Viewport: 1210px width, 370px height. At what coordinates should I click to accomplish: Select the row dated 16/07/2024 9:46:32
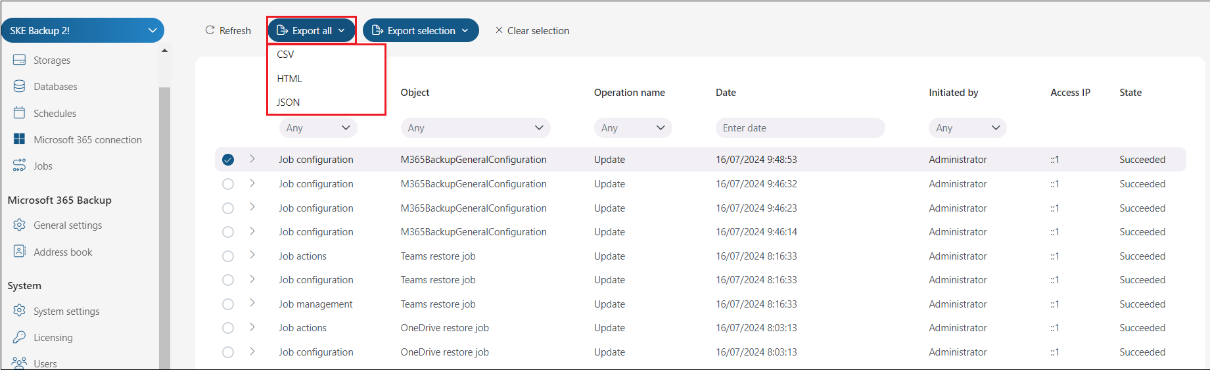228,184
